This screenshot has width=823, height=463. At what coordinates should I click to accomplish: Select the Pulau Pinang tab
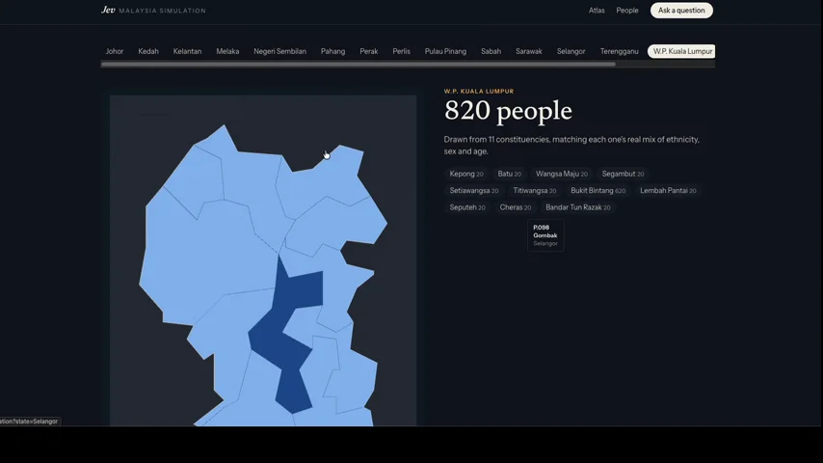[x=445, y=51]
